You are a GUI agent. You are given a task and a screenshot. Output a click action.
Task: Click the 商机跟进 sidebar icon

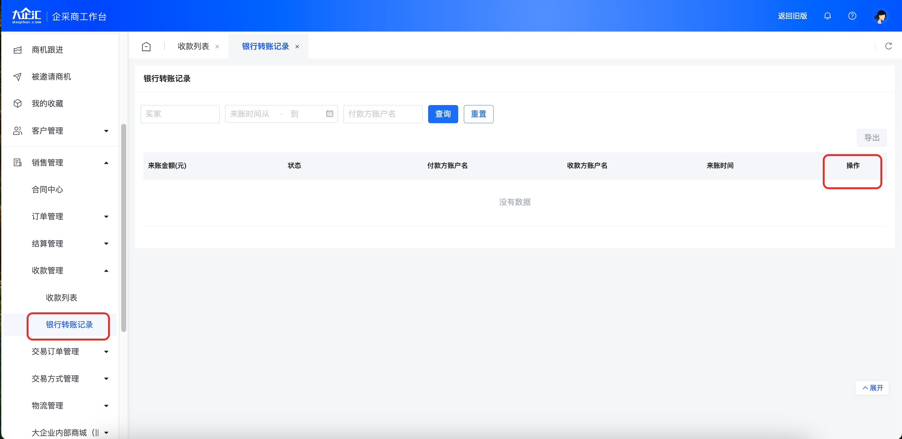pyautogui.click(x=18, y=50)
